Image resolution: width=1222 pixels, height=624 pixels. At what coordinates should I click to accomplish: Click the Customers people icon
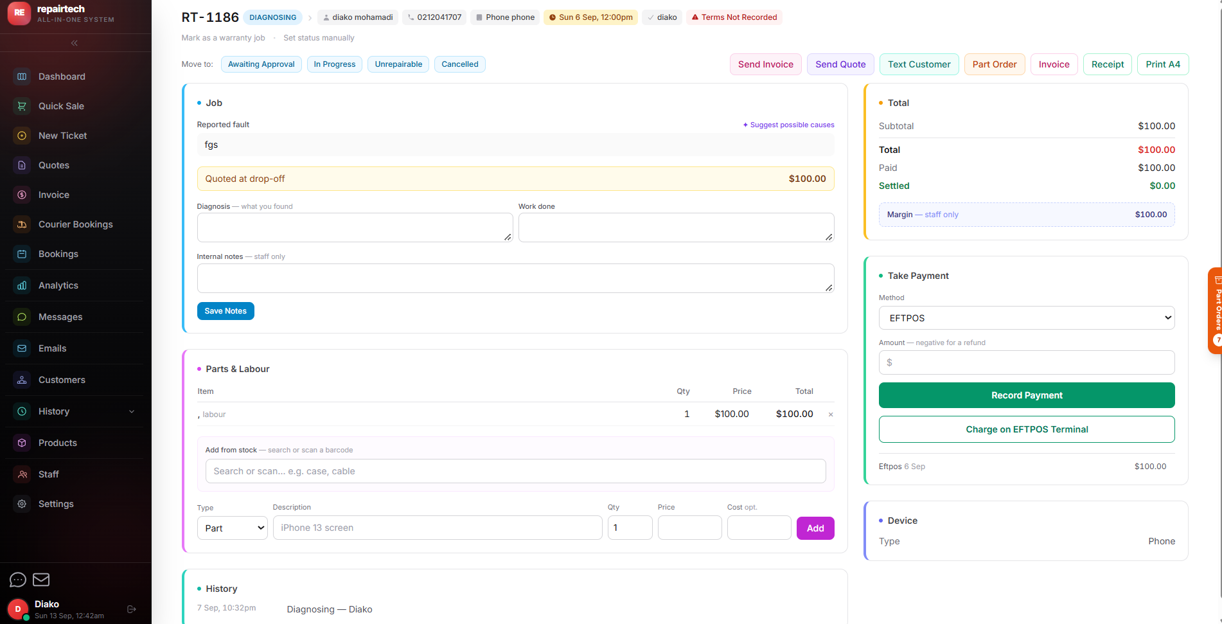point(22,380)
